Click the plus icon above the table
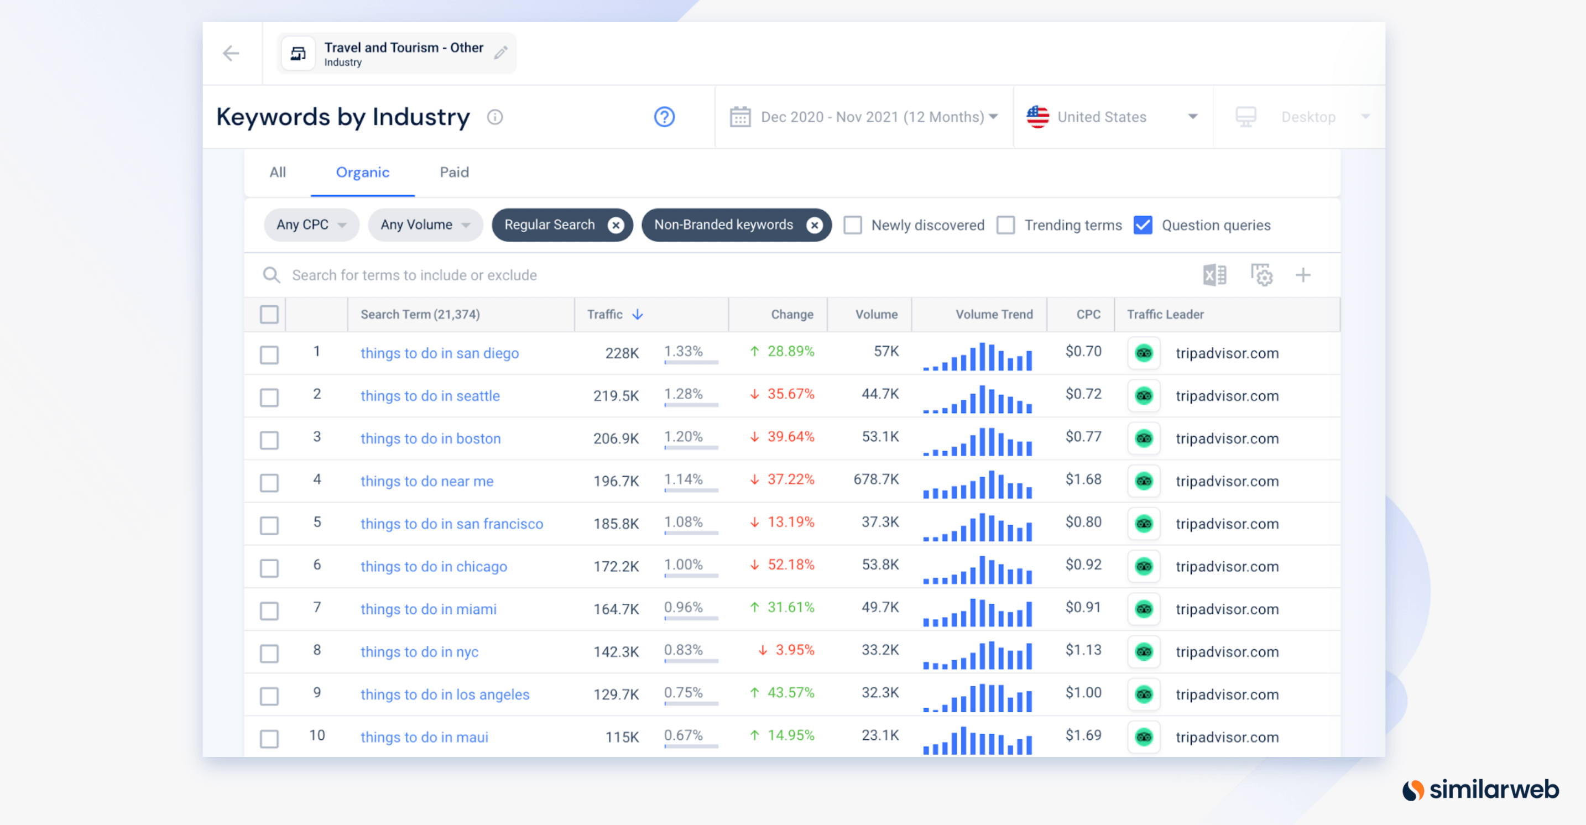 [x=1303, y=275]
